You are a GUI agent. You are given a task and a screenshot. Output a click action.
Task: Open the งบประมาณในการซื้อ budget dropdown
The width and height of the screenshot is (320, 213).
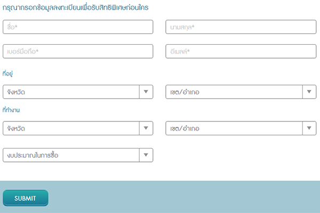(71, 155)
